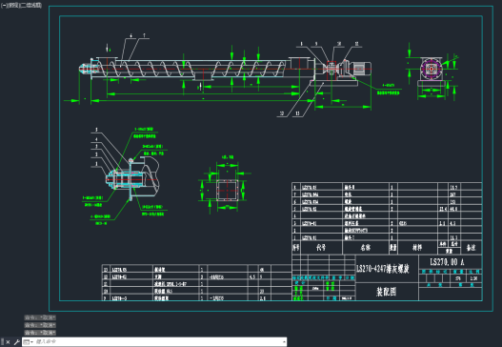The width and height of the screenshot is (502, 347).
Task: Expand command history arrow at command line end
Action: [284, 342]
